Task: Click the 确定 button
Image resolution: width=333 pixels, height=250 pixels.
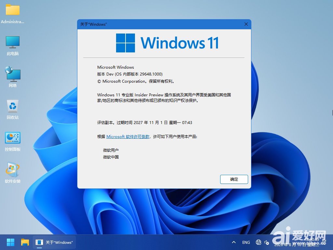Action: point(234,179)
